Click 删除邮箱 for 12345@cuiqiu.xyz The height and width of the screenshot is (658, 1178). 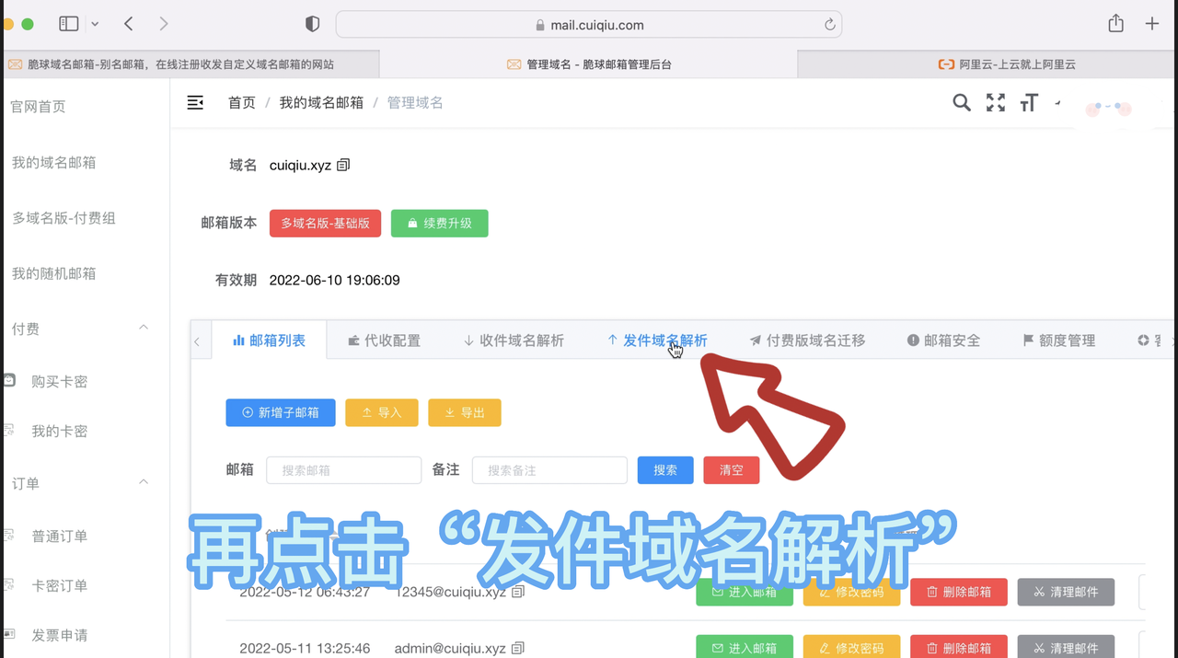(959, 592)
